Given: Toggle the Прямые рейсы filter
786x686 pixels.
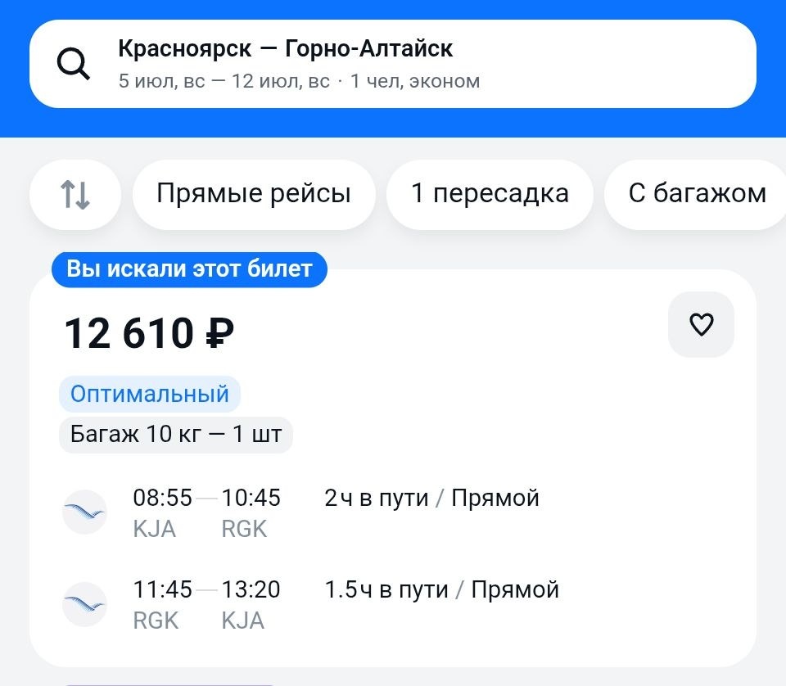Looking at the screenshot, I should tap(254, 195).
